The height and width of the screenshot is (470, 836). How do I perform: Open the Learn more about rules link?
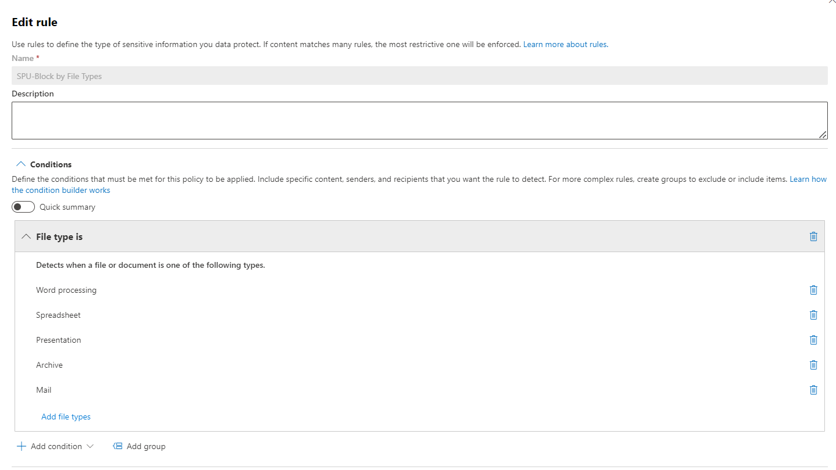pos(565,44)
